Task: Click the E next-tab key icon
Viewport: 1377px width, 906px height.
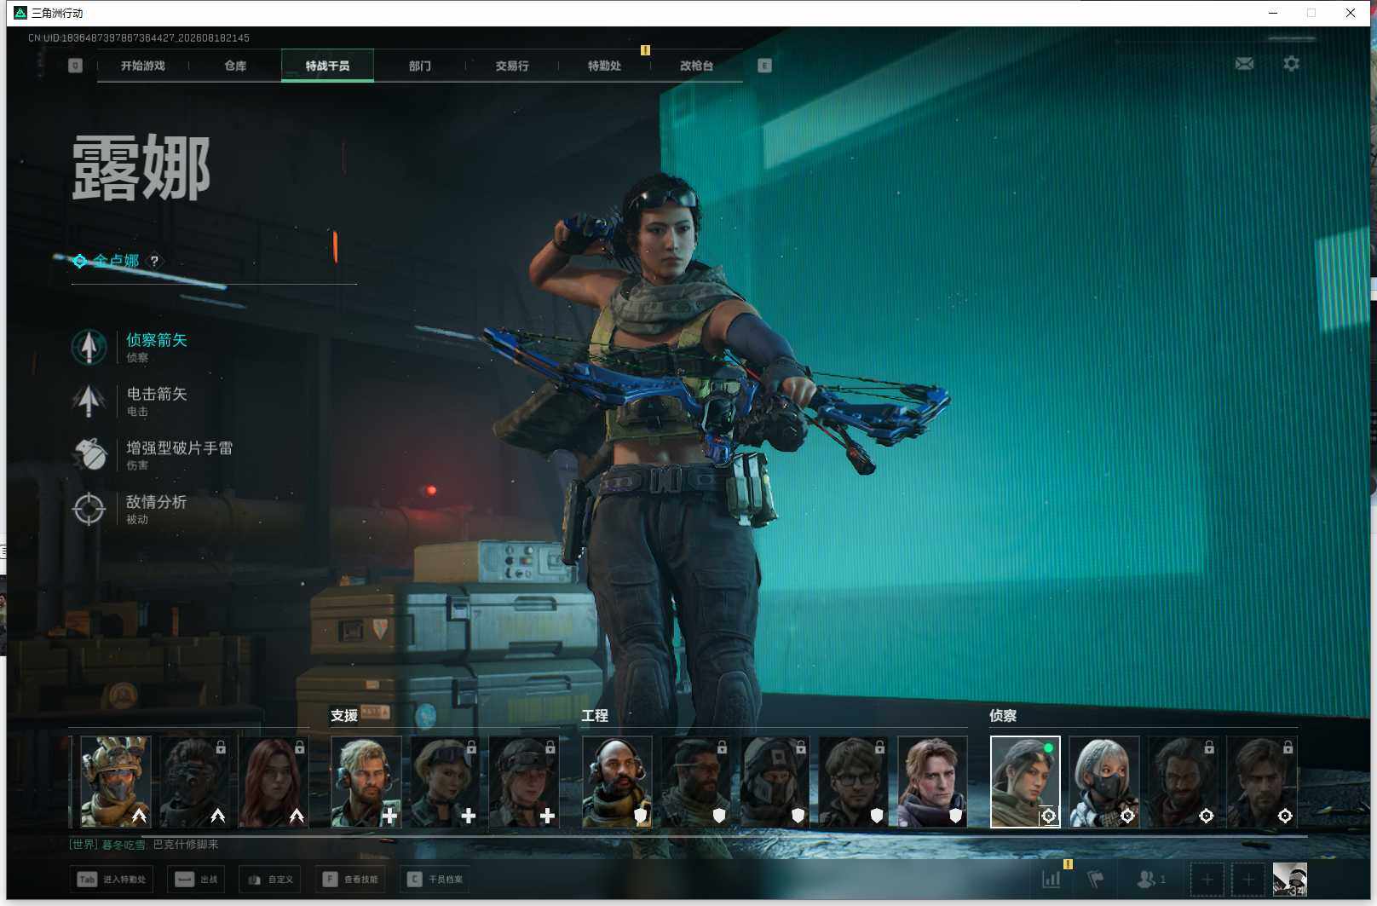Action: pos(764,66)
